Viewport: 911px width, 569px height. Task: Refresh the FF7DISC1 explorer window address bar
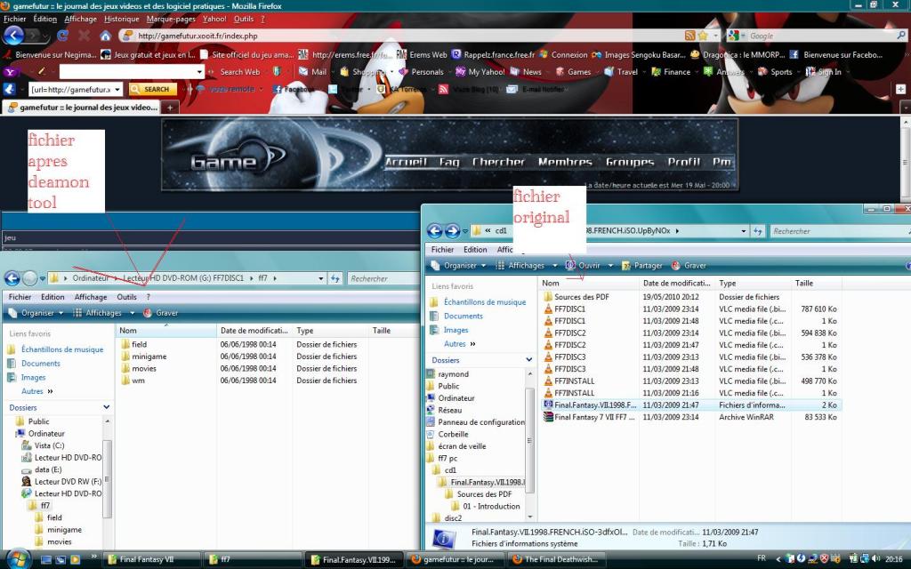pyautogui.click(x=335, y=278)
